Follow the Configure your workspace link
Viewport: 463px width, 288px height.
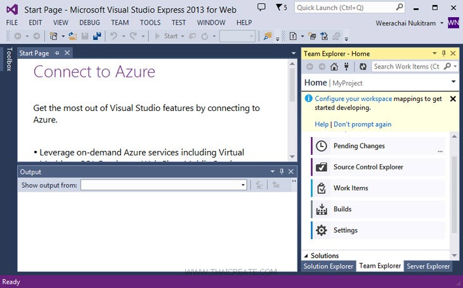click(x=353, y=99)
